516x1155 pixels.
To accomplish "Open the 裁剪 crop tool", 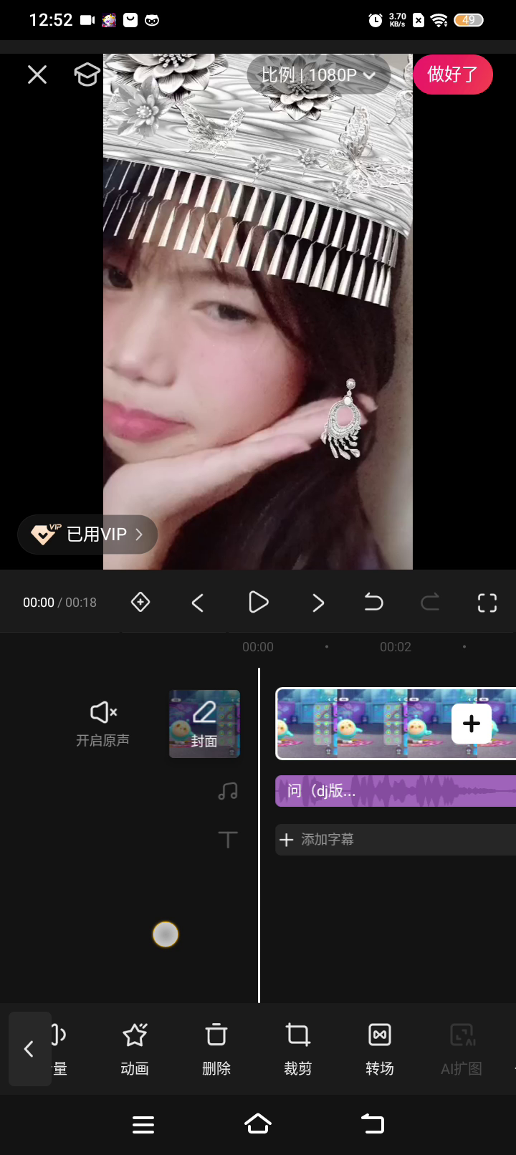I will tap(298, 1049).
